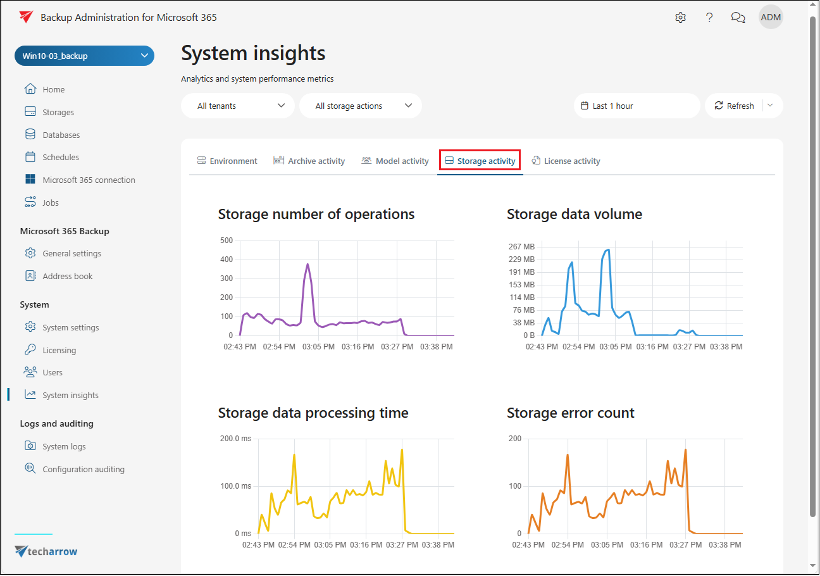Switch to the License activity tab
820x576 pixels.
point(566,161)
